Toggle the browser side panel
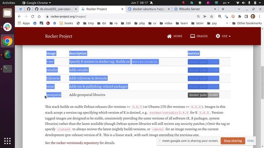 click(246, 16)
